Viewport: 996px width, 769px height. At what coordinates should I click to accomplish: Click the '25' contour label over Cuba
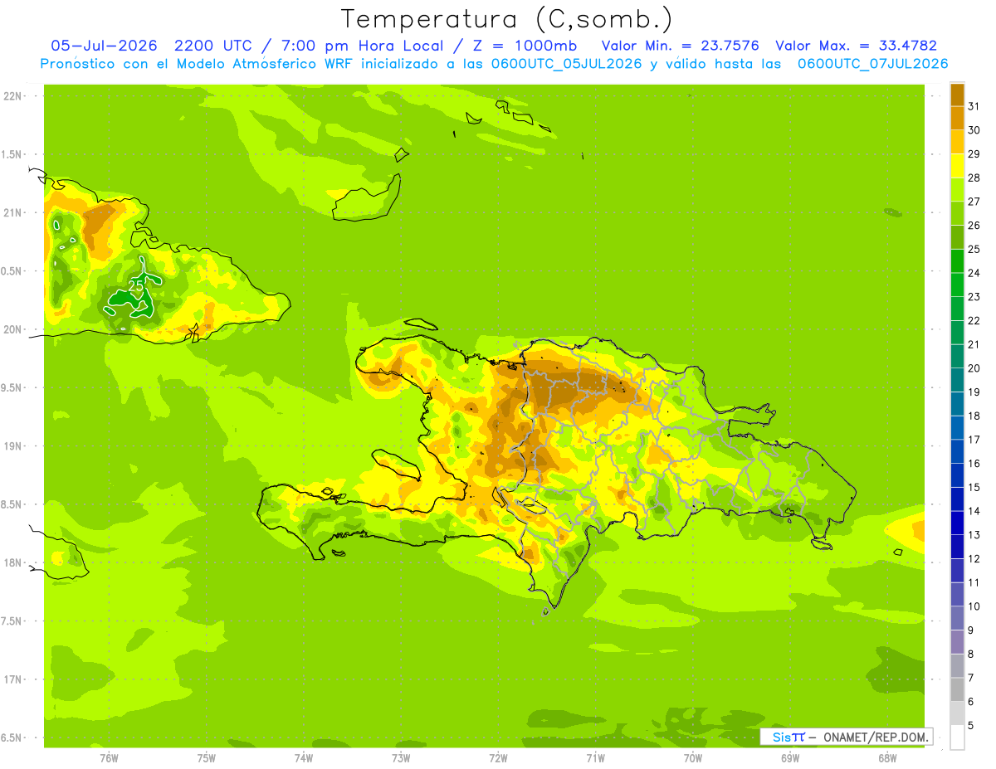click(135, 287)
